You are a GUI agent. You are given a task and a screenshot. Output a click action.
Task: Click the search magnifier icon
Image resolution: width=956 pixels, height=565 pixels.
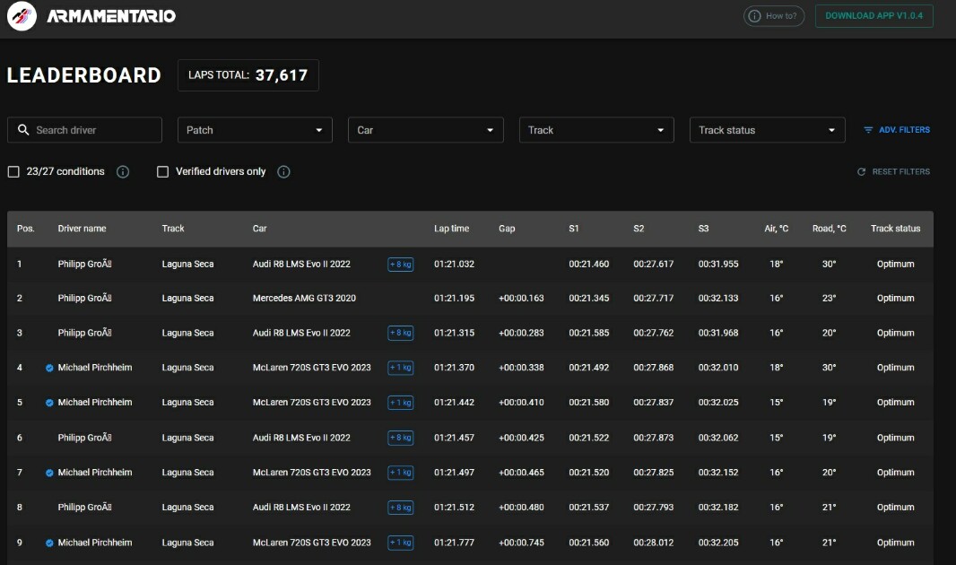point(23,130)
